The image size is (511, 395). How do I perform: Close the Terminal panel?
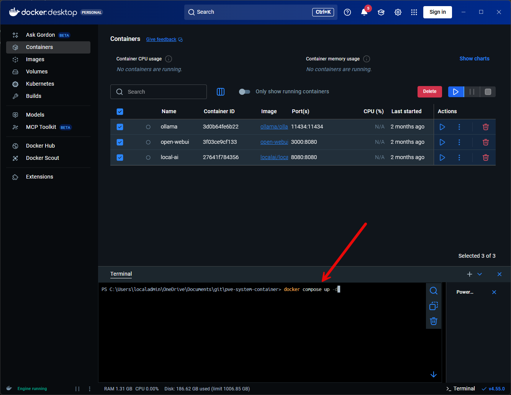point(500,274)
